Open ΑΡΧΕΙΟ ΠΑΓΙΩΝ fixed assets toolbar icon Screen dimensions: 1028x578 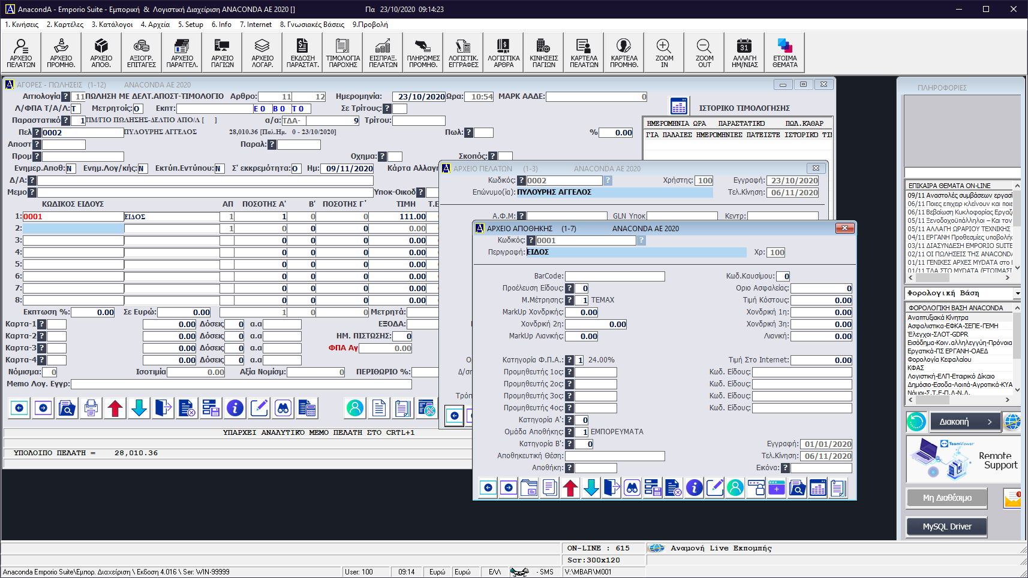222,53
